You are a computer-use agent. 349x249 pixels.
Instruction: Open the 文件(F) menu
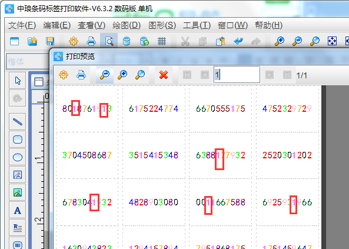[22, 25]
